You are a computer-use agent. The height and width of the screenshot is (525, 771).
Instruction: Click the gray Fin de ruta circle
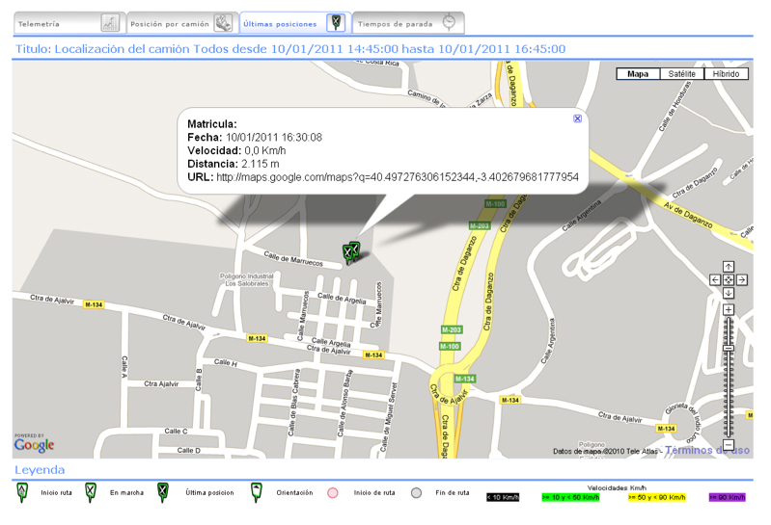pos(417,493)
